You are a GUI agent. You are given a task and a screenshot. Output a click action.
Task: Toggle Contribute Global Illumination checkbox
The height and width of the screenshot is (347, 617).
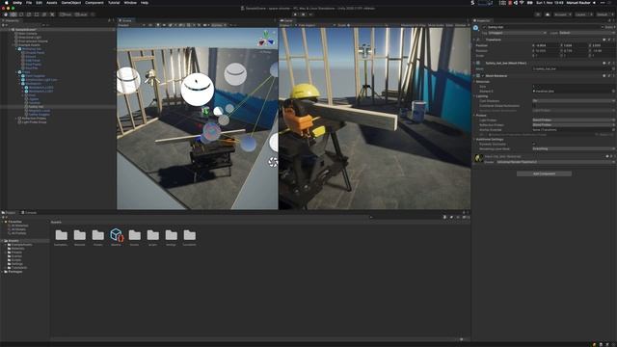point(534,105)
